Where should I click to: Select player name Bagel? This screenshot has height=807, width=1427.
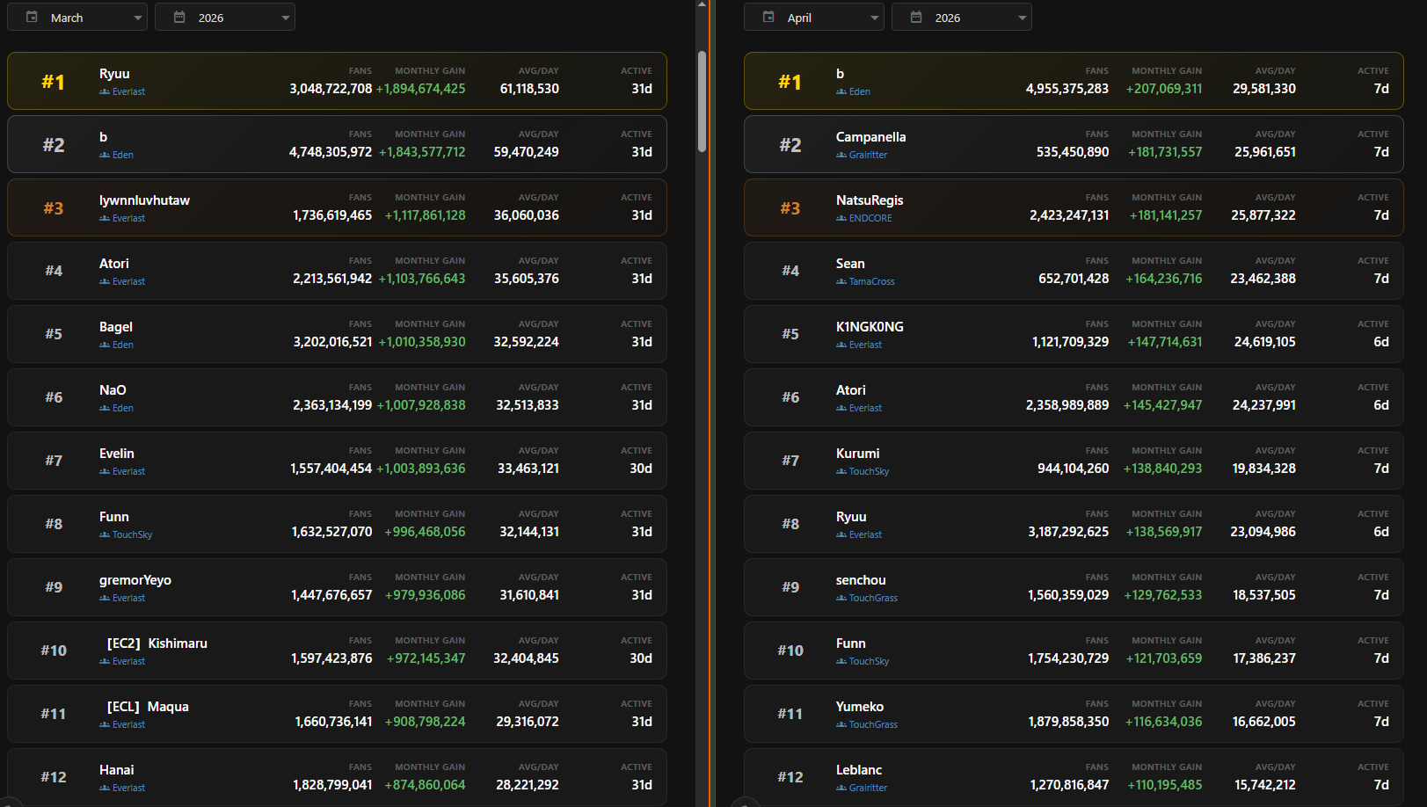tap(116, 327)
